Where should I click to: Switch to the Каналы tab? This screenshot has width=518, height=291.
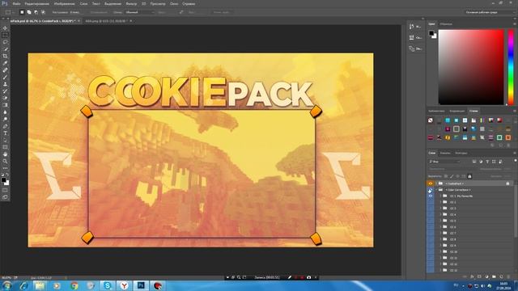[445, 153]
